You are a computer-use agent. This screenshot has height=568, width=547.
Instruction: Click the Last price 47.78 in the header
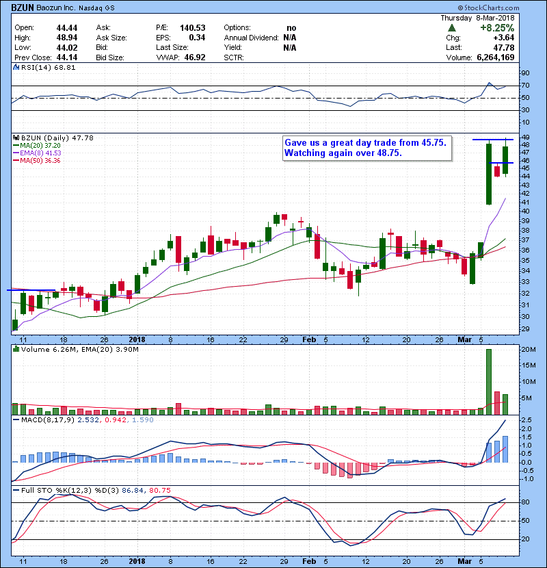pos(505,47)
